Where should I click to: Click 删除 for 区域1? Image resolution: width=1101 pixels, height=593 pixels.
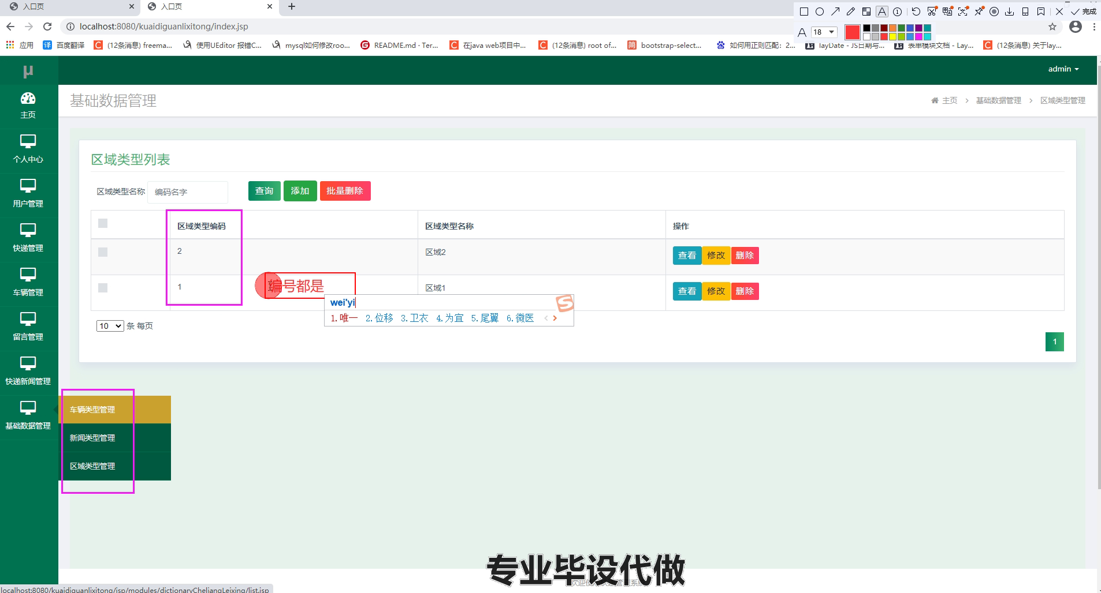[x=745, y=291]
